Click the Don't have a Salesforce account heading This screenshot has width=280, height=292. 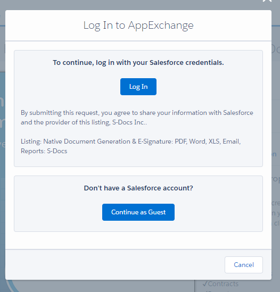(138, 188)
